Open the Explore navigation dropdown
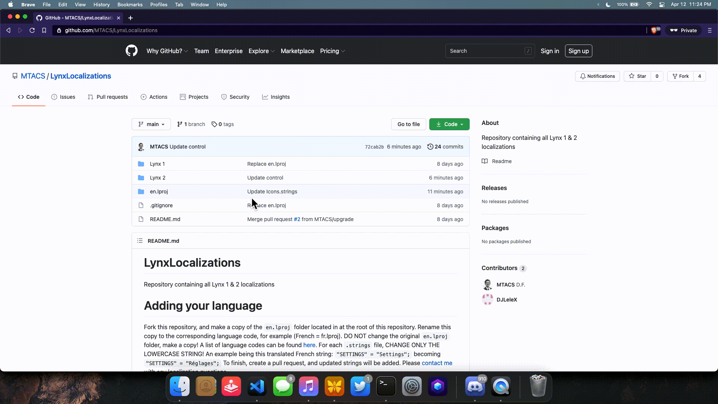Screen dimensions: 718x404 pyautogui.click(x=261, y=51)
